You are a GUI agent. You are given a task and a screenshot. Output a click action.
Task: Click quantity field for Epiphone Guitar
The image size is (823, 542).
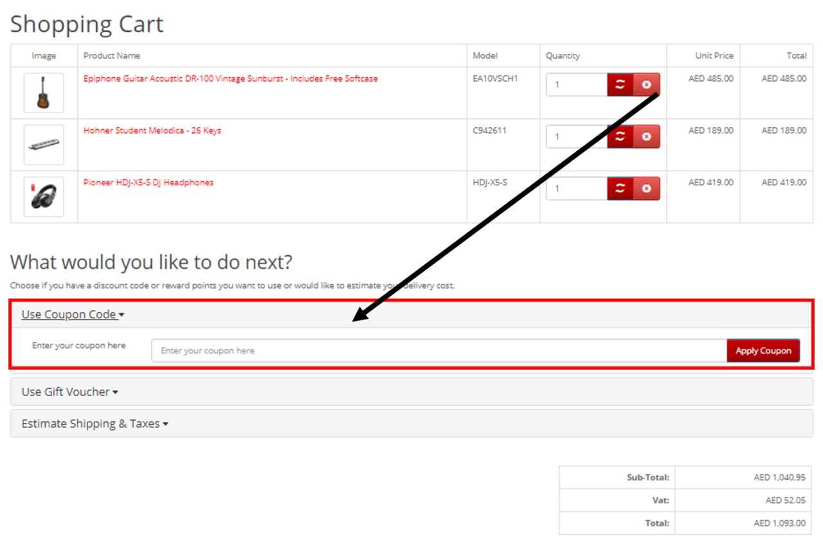click(x=577, y=84)
